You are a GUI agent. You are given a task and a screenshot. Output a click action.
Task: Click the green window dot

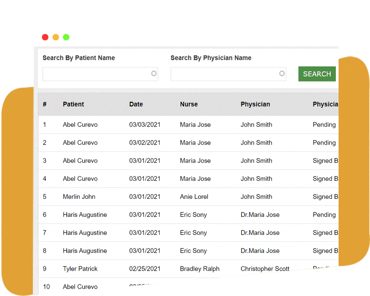click(x=66, y=37)
